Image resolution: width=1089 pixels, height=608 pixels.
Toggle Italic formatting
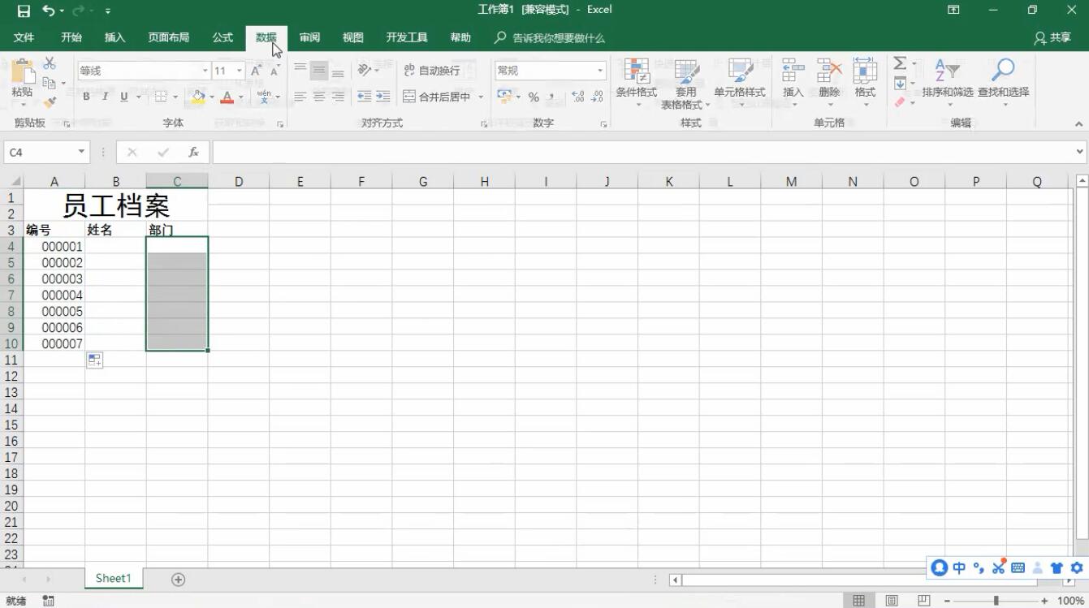click(105, 97)
